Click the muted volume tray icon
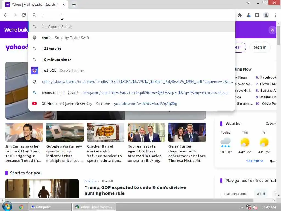 coord(255,207)
